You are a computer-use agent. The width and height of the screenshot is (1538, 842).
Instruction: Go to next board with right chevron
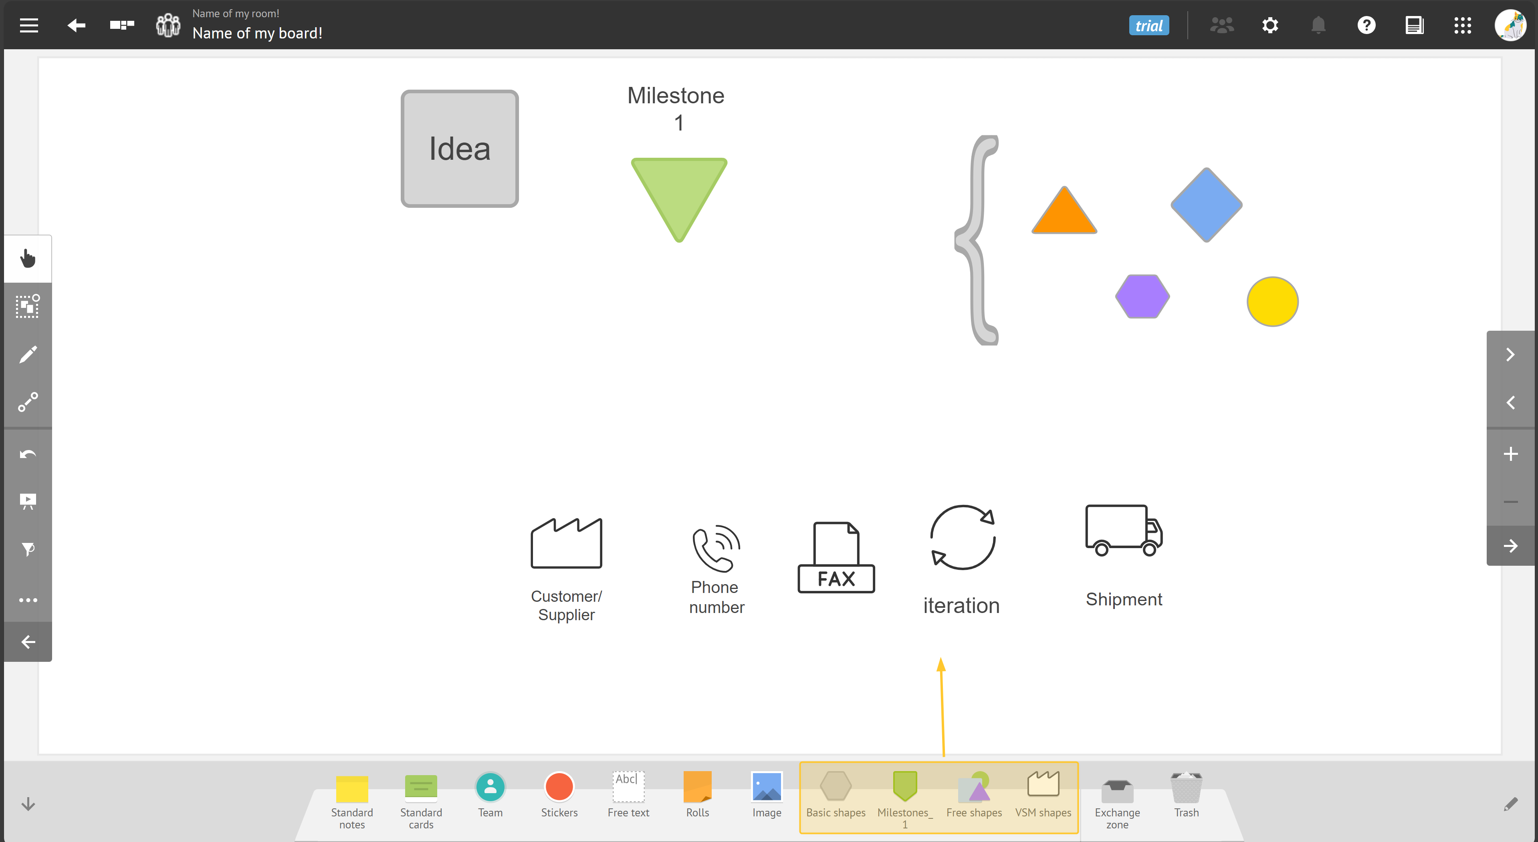[1510, 354]
